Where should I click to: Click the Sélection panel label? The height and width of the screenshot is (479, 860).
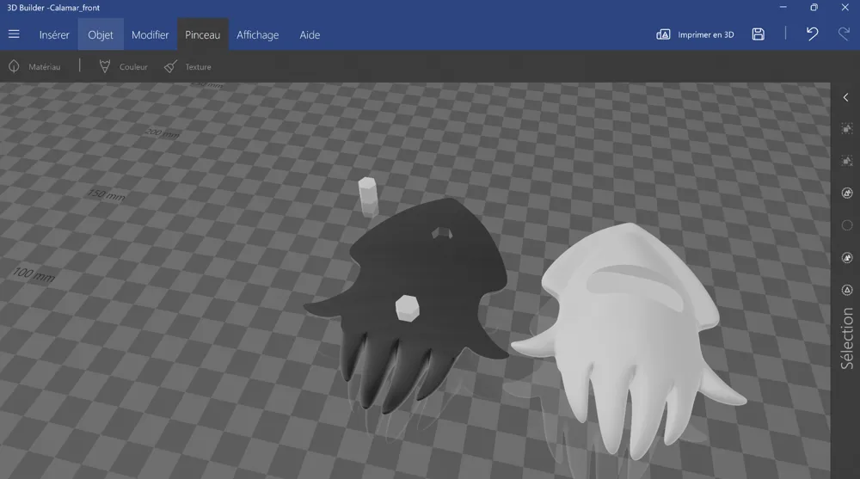[847, 339]
